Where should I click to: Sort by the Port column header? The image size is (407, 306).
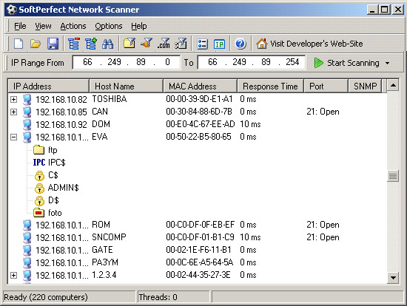(x=326, y=86)
